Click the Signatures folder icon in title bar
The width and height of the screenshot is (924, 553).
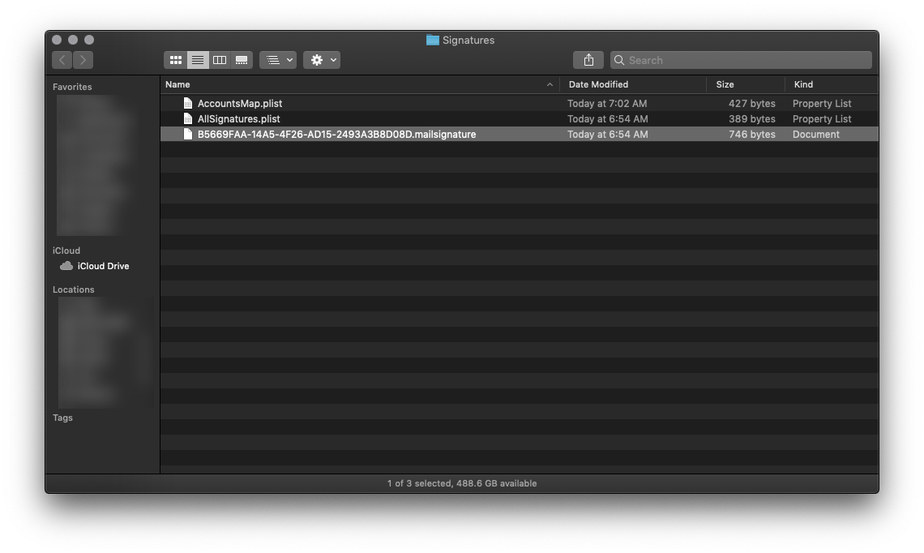[x=432, y=40]
